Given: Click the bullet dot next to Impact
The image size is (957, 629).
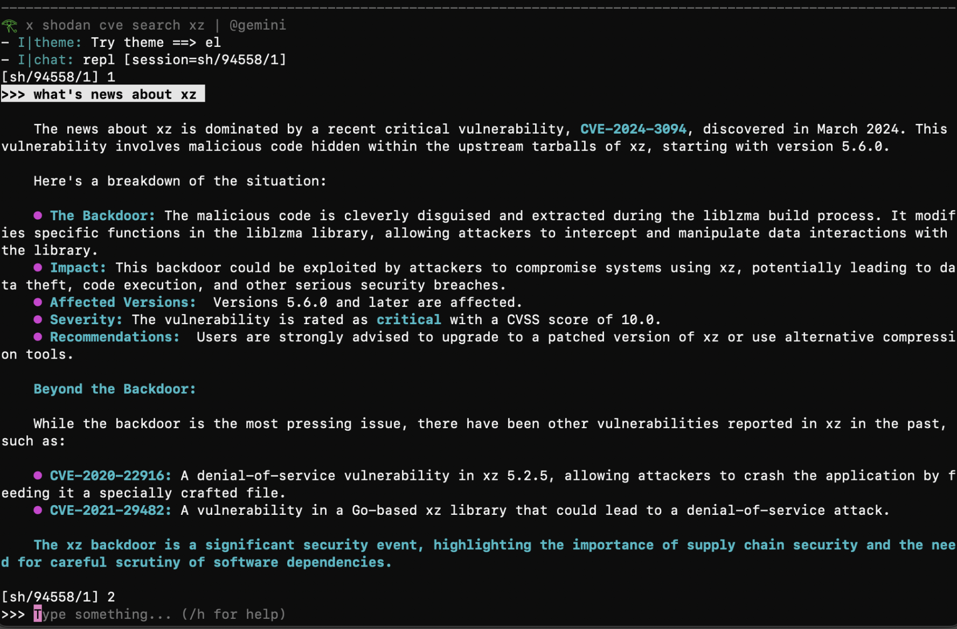Looking at the screenshot, I should (38, 267).
